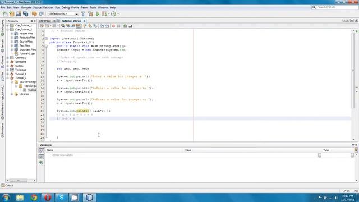Expand the Cpp_Tutorial_1 project node

tap(8, 25)
